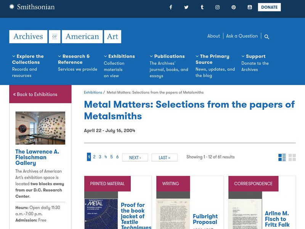Expand the Research & Reference menu
305x229 pixels.
pyautogui.click(x=74, y=59)
